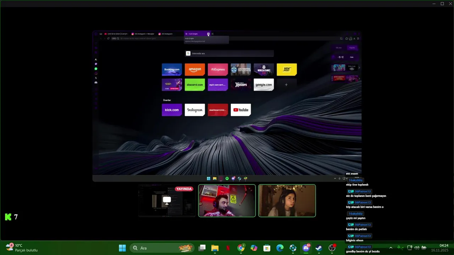This screenshot has height=255, width=454.
Task: Open Steam from the taskbar
Action: (319, 248)
